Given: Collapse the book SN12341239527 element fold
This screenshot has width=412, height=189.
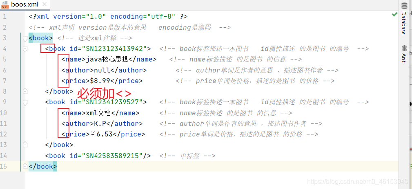Looking at the screenshot, I should 25,102.
